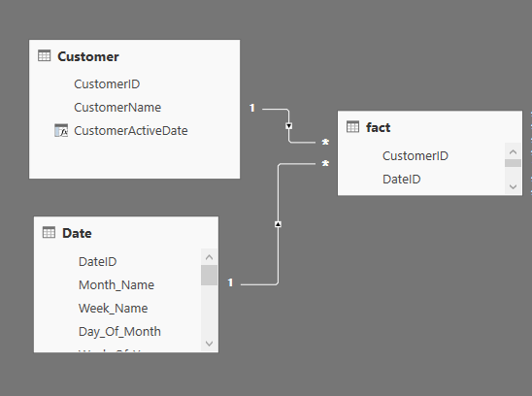Image resolution: width=532 pixels, height=396 pixels.
Task: Select the Week_Name field
Action: (x=114, y=309)
